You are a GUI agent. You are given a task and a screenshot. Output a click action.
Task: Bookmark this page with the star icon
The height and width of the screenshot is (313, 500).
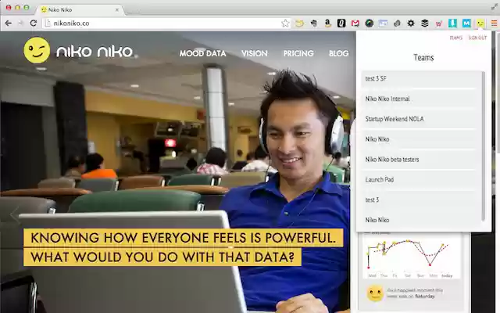[285, 23]
